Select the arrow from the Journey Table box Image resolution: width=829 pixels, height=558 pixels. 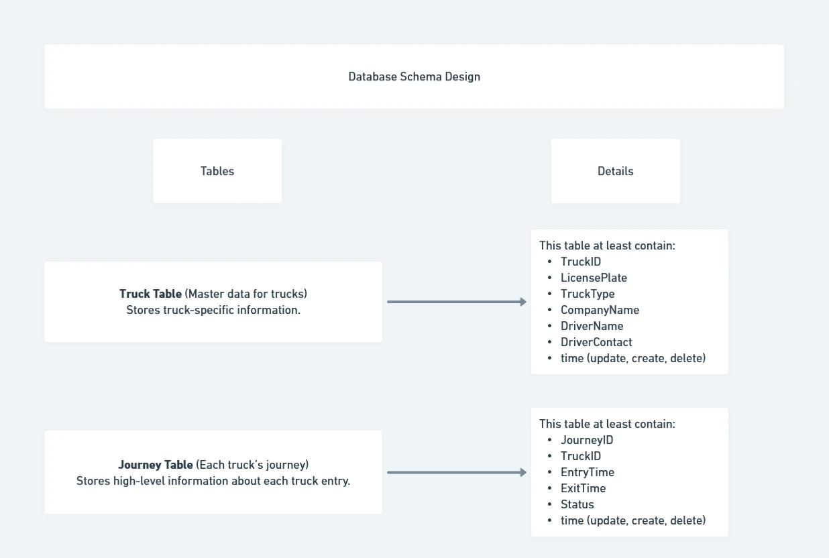pos(456,472)
